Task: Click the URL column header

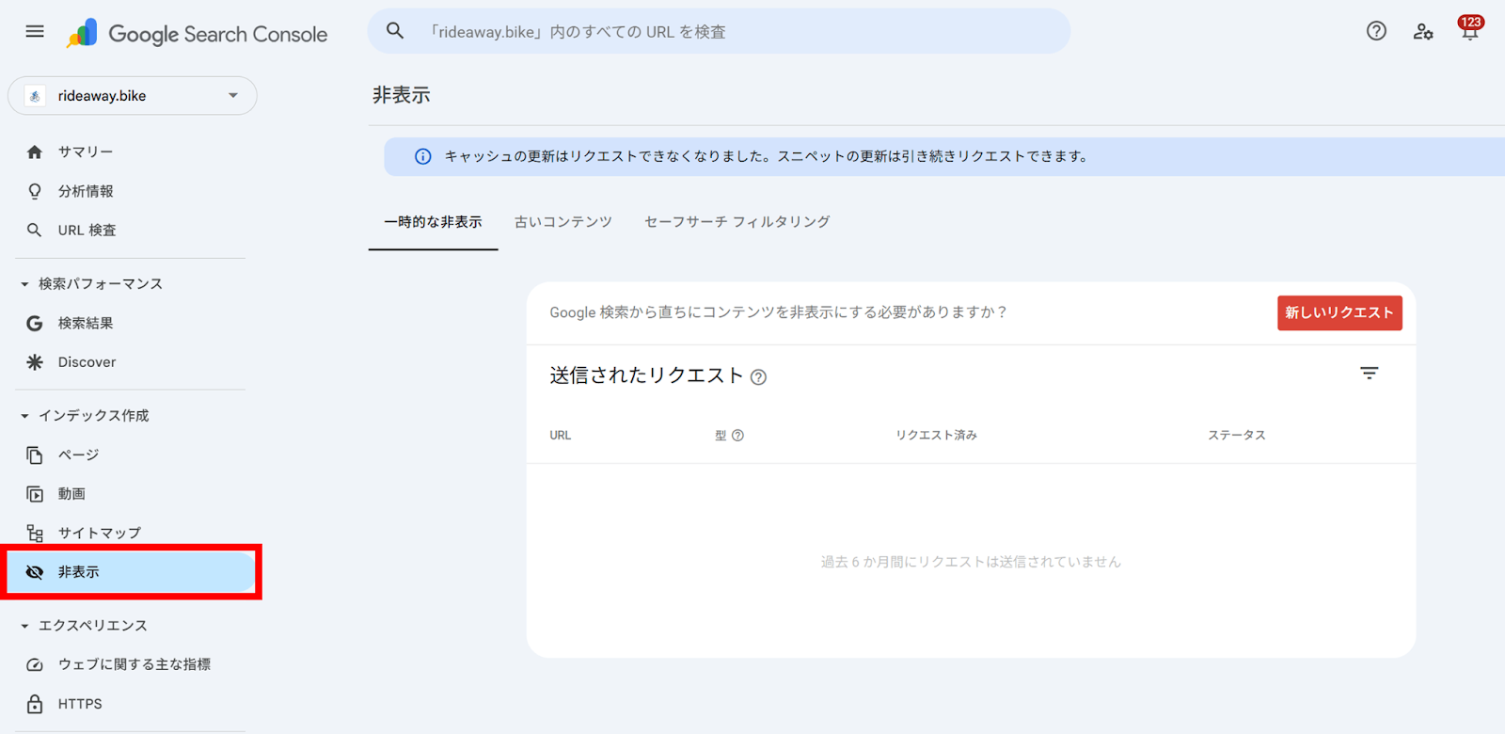Action: coord(561,436)
